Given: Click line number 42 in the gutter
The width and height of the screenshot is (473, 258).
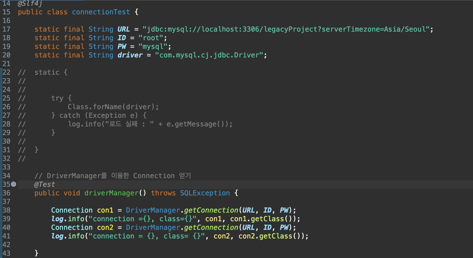Looking at the screenshot, I should (6, 245).
